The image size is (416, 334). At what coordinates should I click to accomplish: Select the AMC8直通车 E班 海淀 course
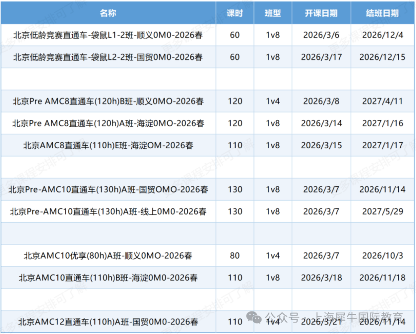108,145
